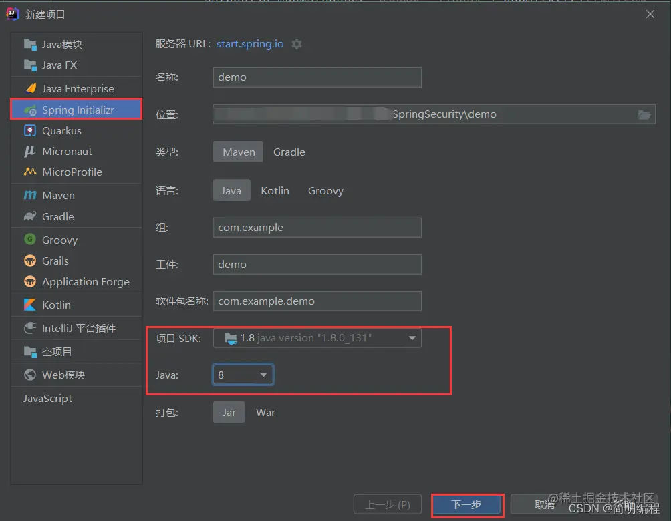The image size is (671, 521).
Task: Focus the 工件 field containing demo
Action: pos(317,265)
